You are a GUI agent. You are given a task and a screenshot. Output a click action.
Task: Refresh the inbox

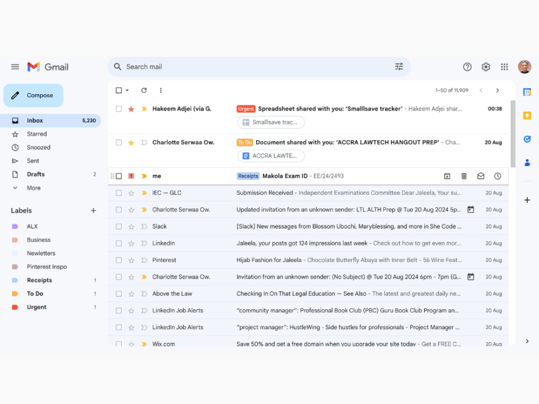tap(144, 90)
